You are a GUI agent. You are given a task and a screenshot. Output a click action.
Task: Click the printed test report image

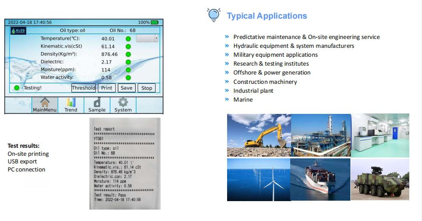(125, 163)
